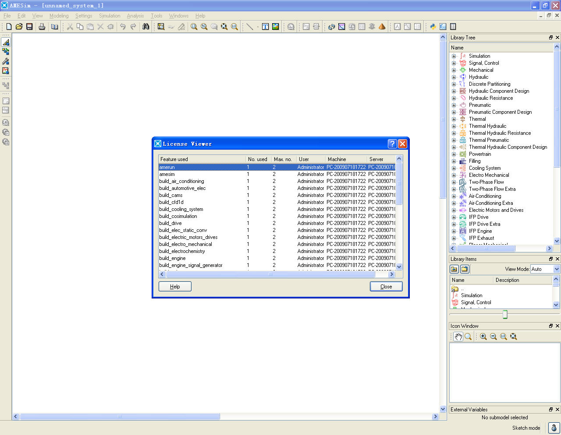The image size is (561, 435).
Task: Open the Settings menu
Action: [84, 16]
